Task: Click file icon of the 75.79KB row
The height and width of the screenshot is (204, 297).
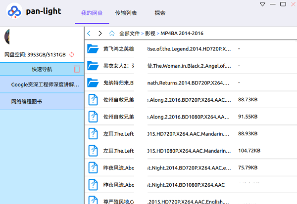Action: 93,168
